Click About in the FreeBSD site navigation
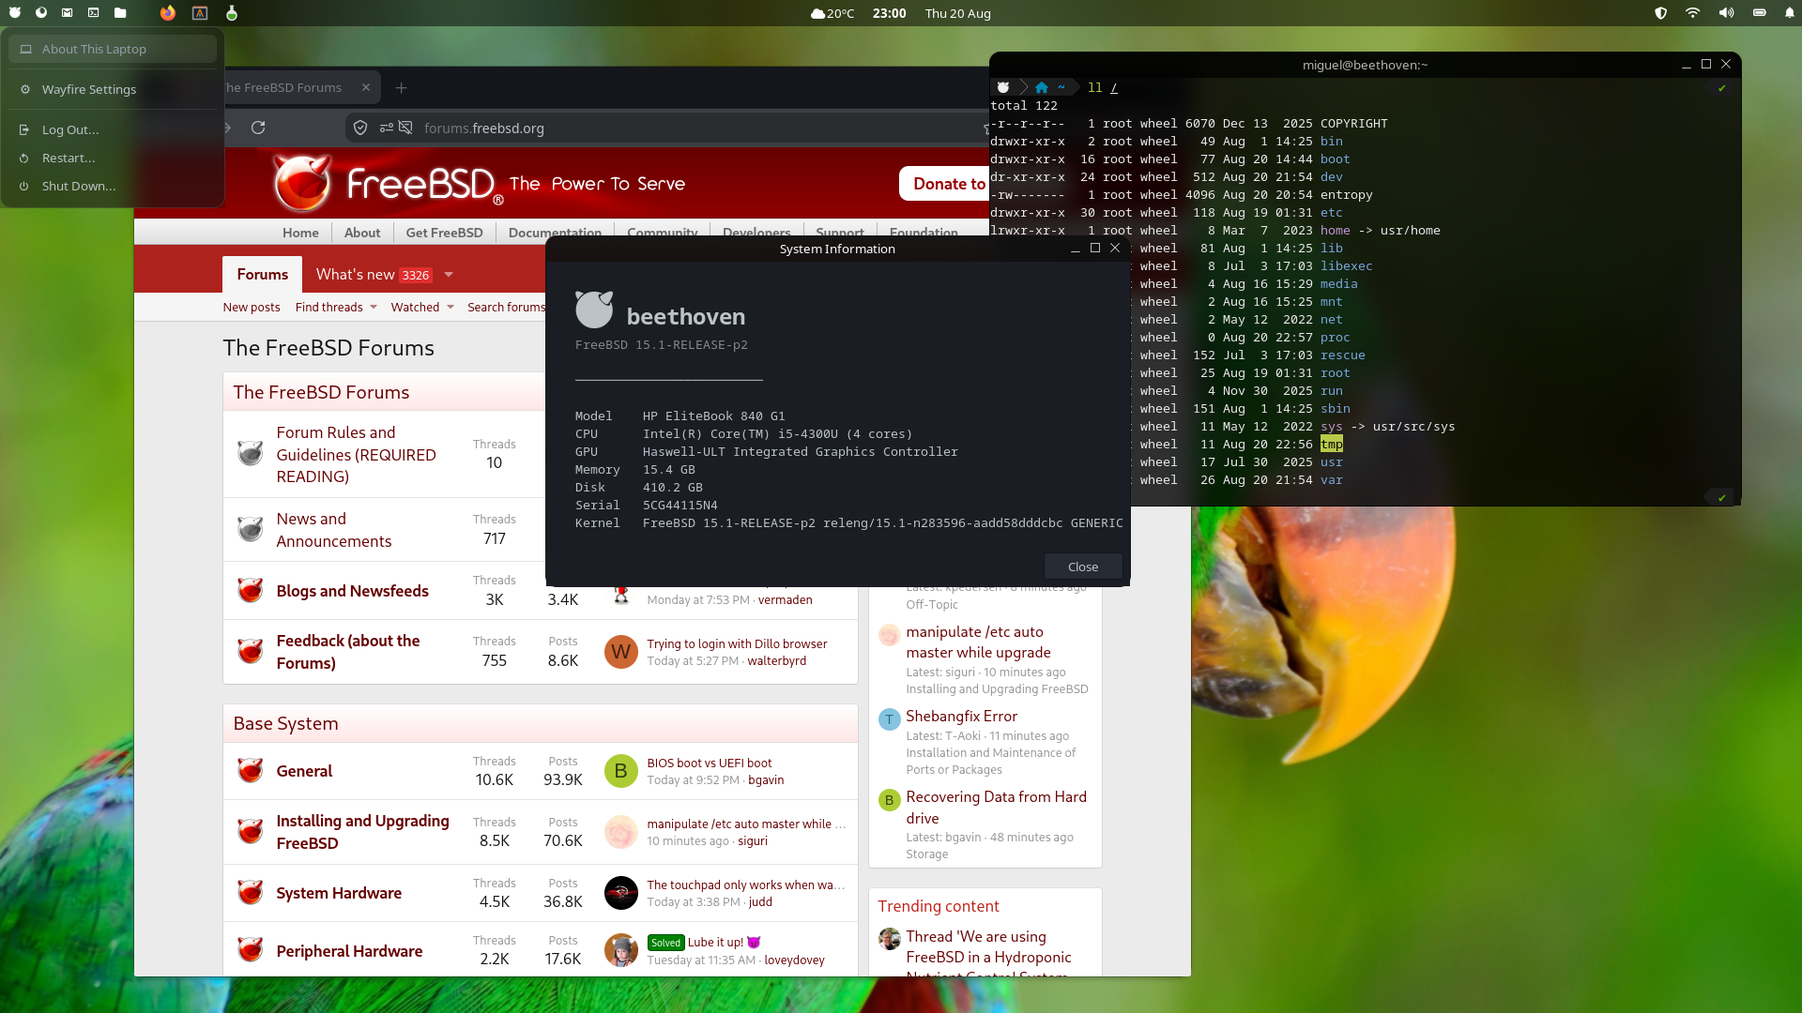1802x1013 pixels. [x=362, y=233]
